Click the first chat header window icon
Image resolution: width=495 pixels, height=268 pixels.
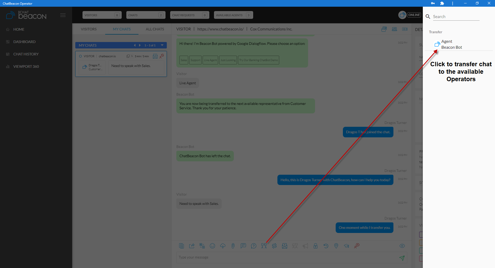(x=384, y=29)
